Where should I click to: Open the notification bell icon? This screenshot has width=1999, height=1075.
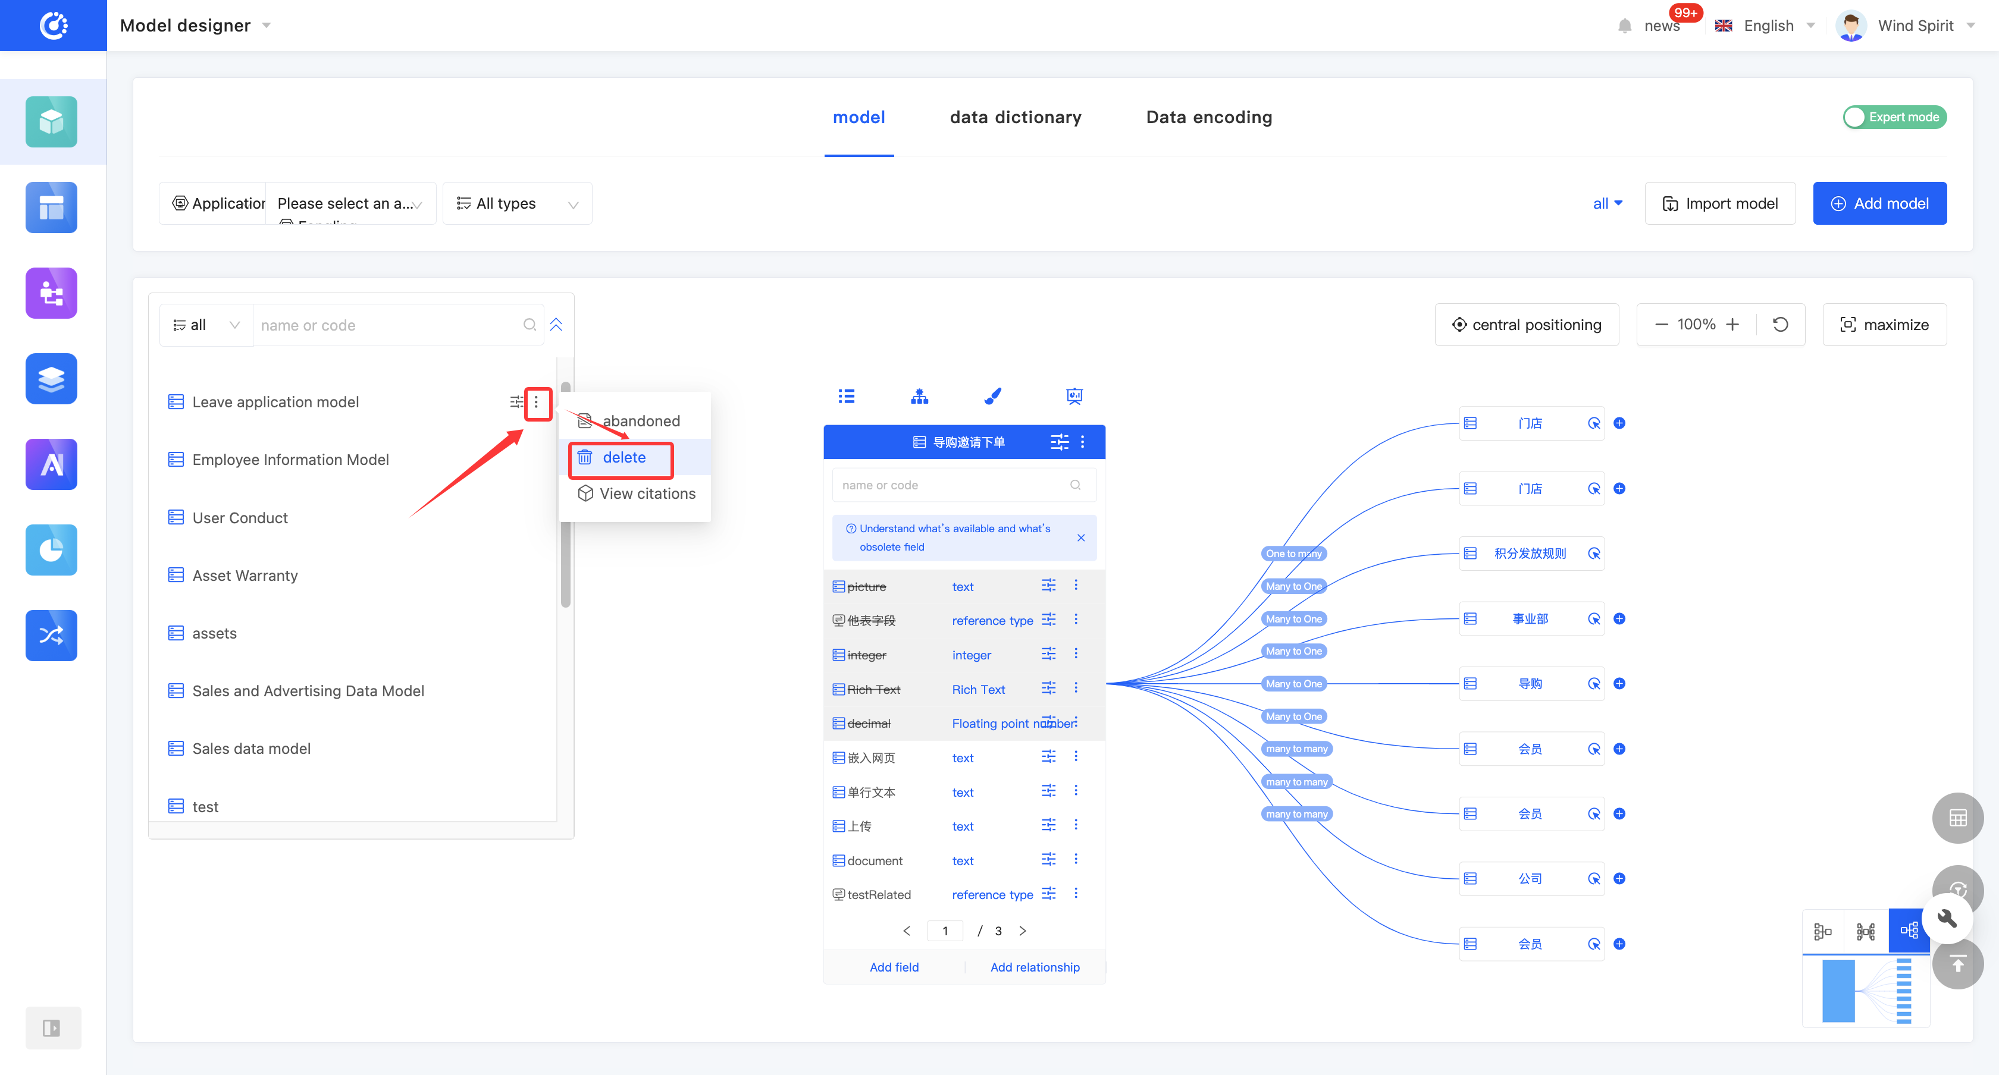point(1624,26)
